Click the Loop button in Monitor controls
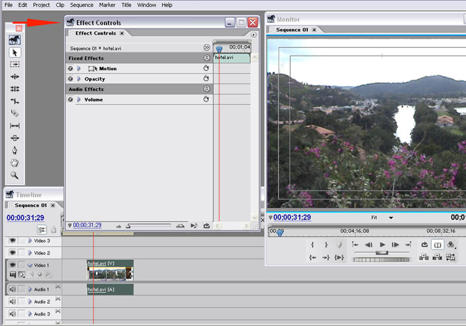The width and height of the screenshot is (466, 326). [424, 245]
